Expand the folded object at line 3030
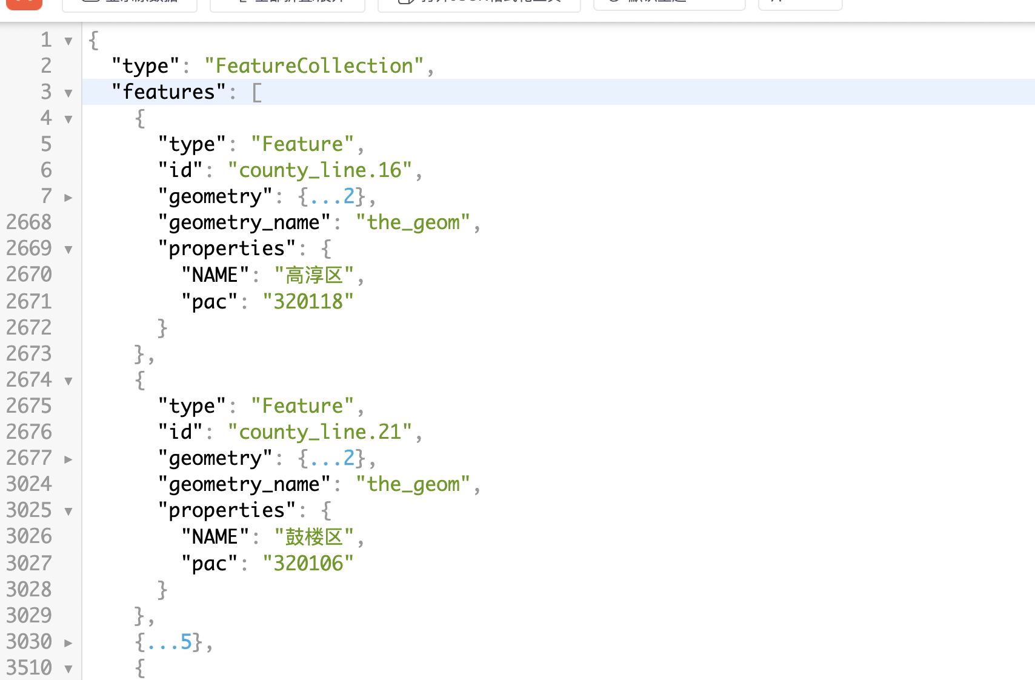Viewport: 1035px width, 680px height. pos(68,643)
